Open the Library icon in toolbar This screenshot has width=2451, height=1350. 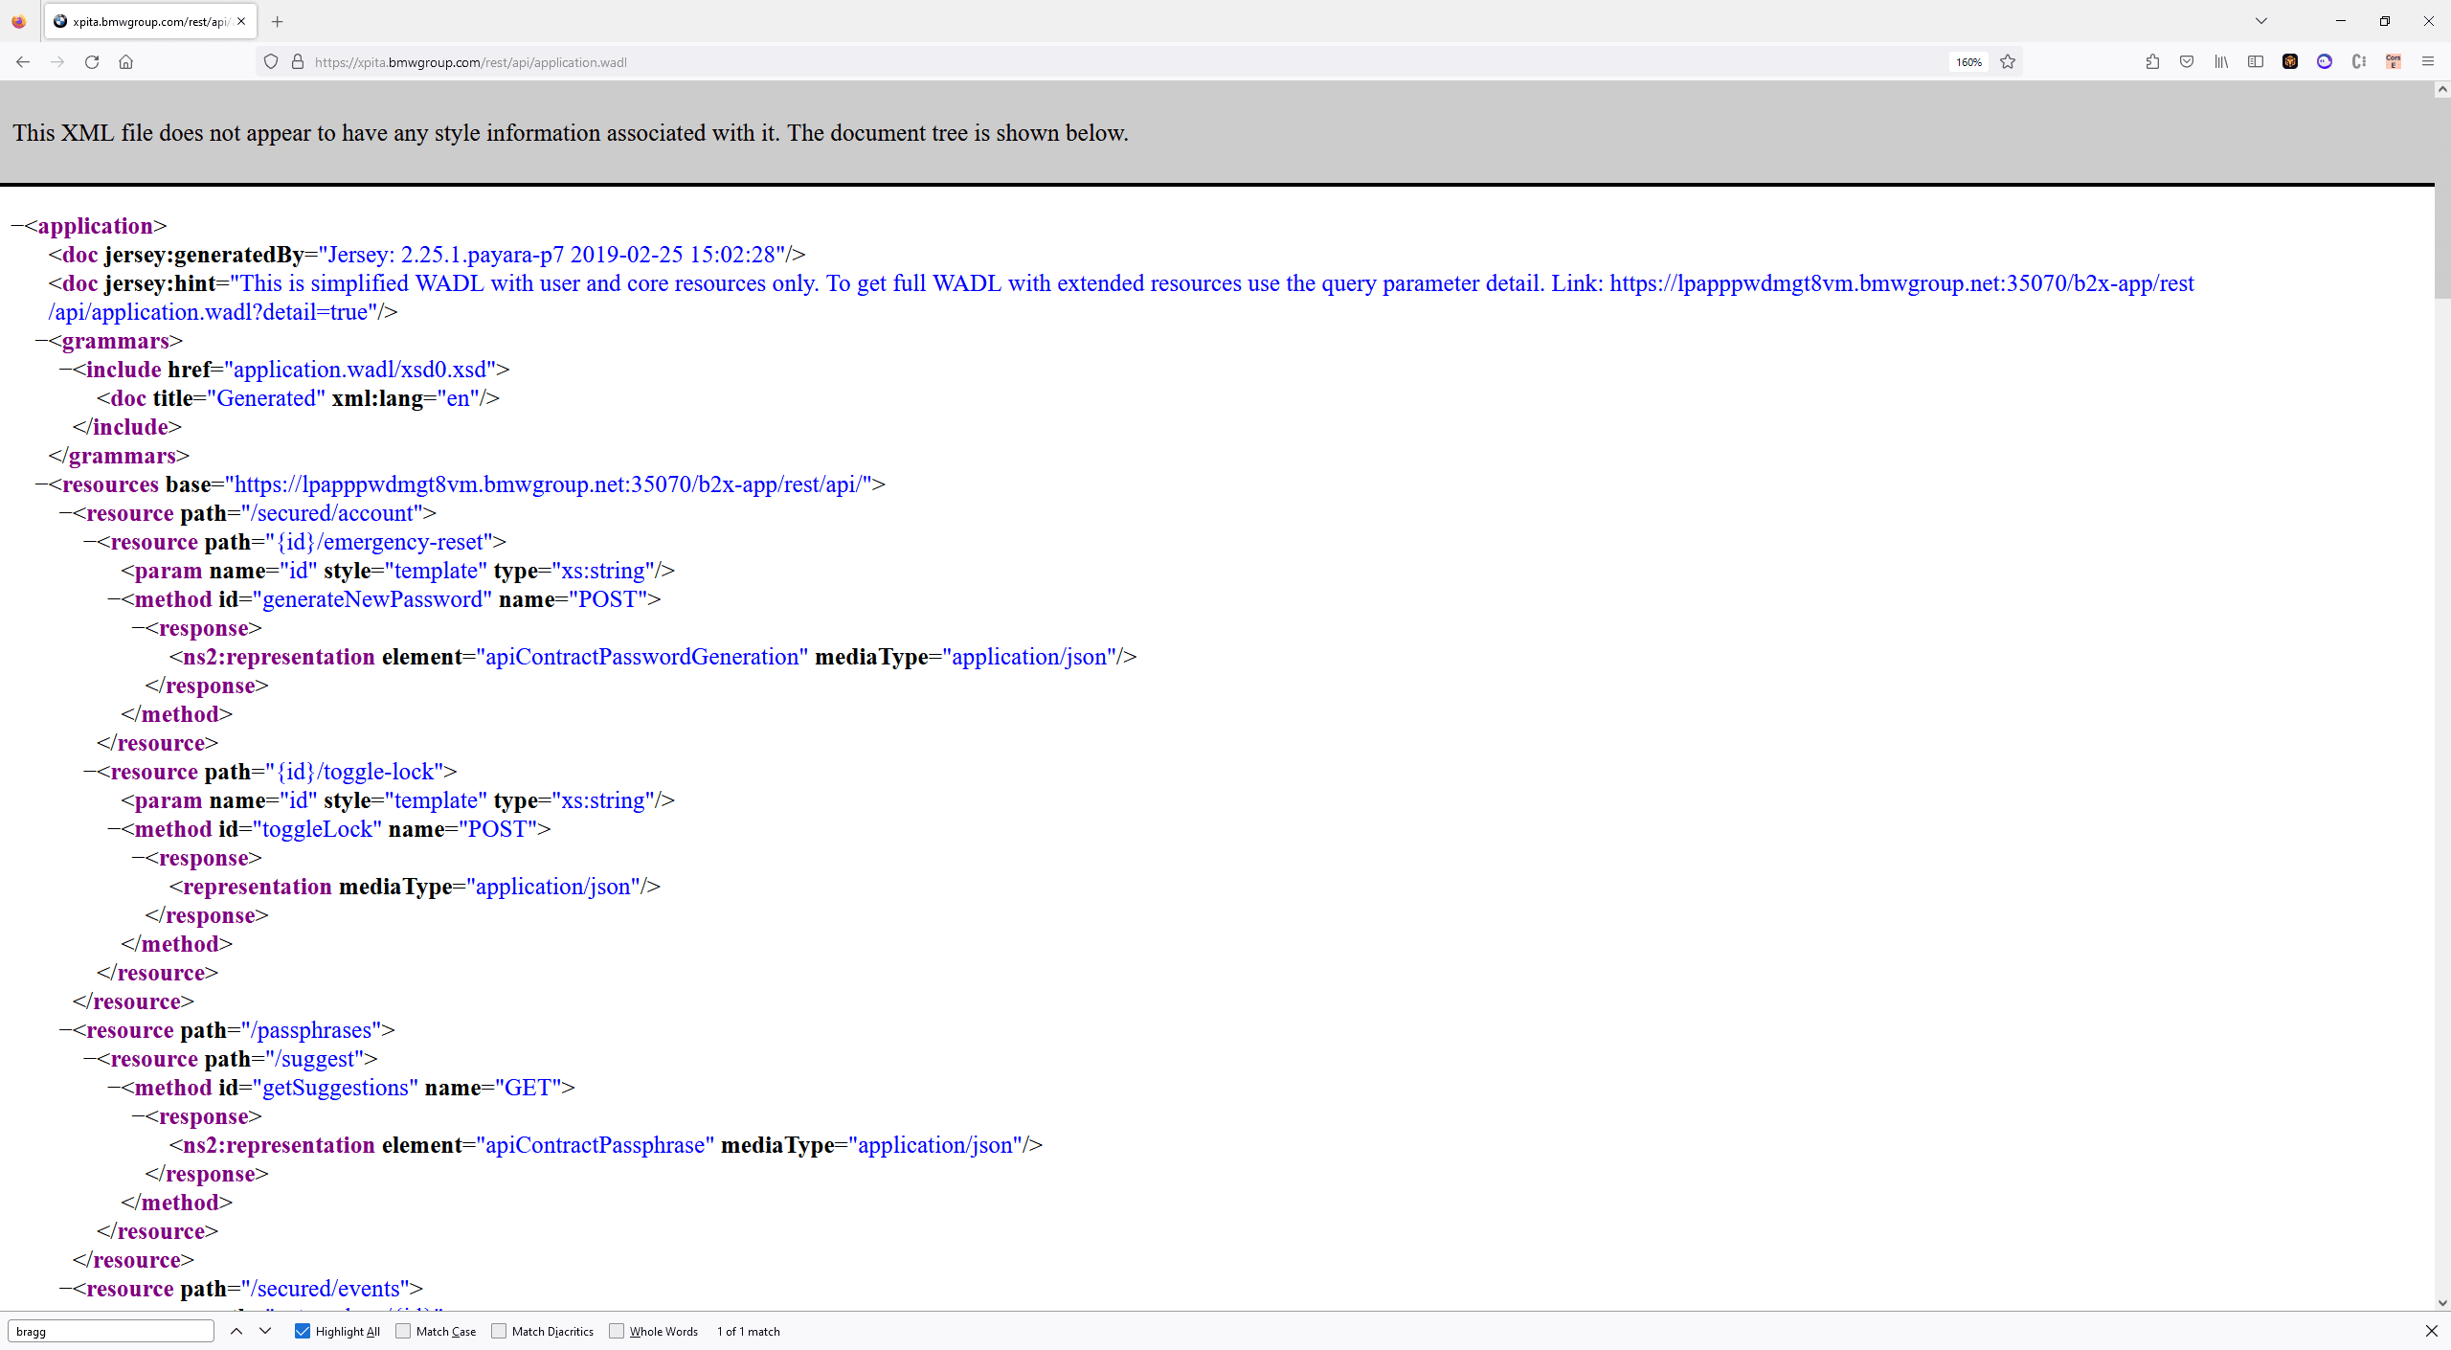point(2221,62)
